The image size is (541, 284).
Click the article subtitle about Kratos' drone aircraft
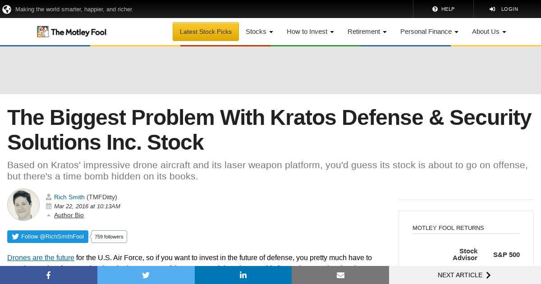click(x=267, y=170)
